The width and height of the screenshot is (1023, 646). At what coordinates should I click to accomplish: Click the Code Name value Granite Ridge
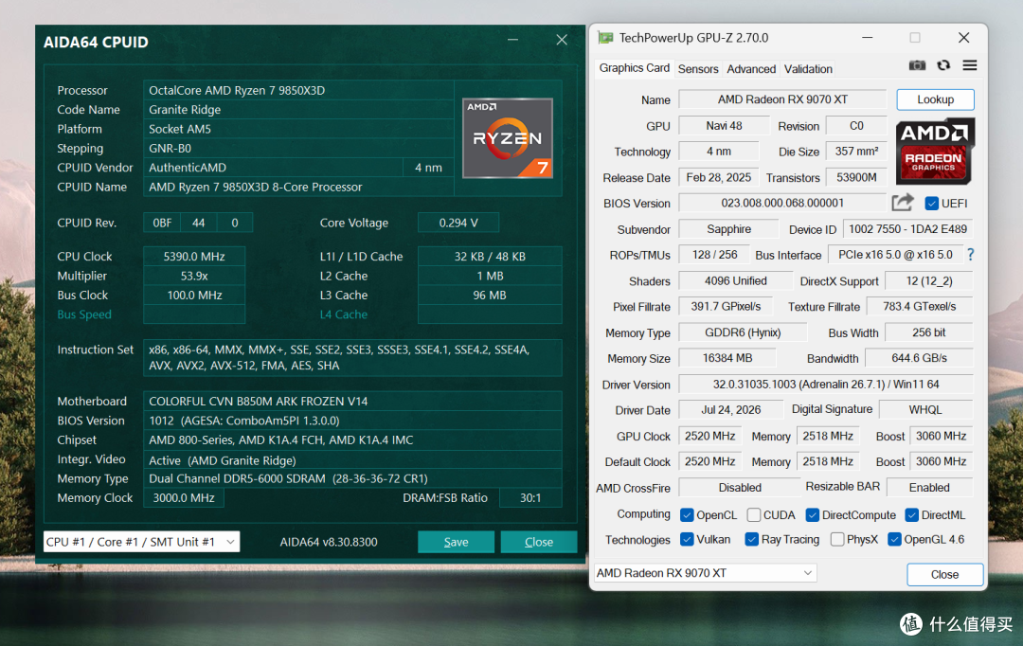click(x=298, y=110)
